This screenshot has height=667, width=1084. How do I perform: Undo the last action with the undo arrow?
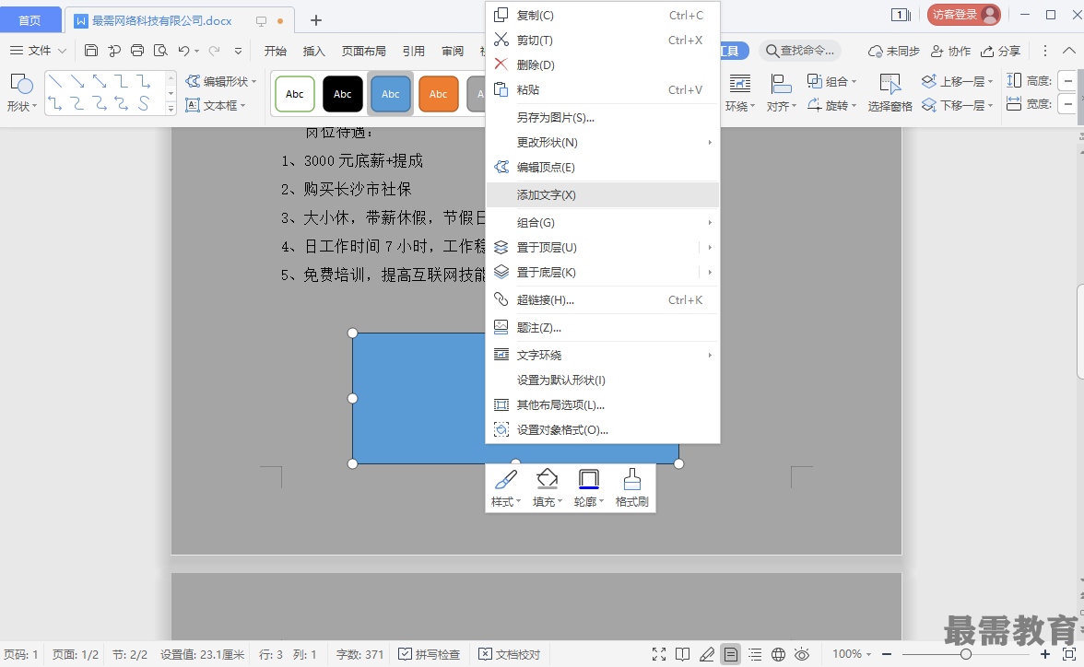click(x=183, y=51)
